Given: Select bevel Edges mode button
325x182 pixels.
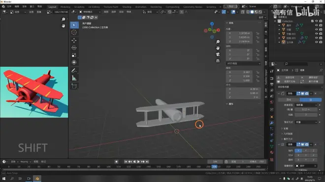Looking at the screenshot, I should point(311,100).
